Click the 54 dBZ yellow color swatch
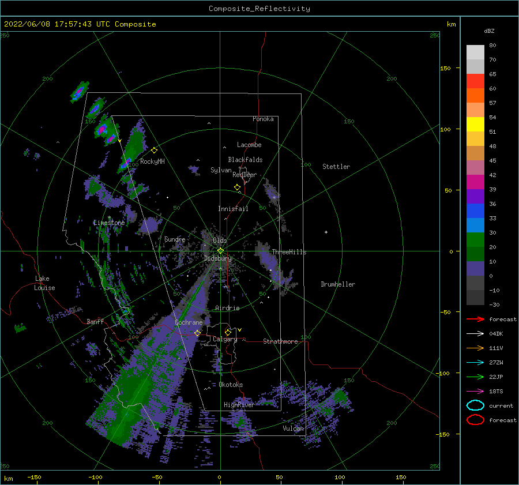The width and height of the screenshot is (519, 485). [475, 124]
